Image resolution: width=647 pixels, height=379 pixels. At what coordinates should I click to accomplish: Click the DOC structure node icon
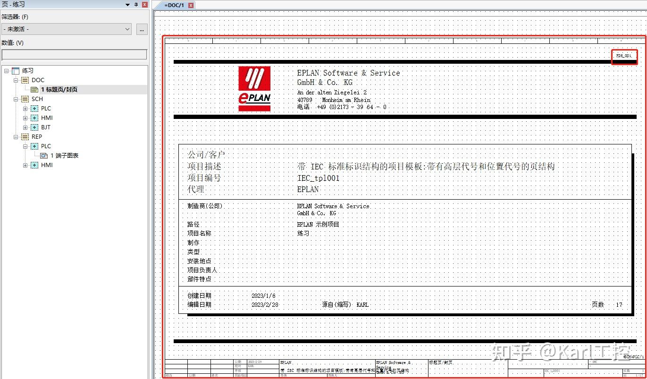pos(25,80)
